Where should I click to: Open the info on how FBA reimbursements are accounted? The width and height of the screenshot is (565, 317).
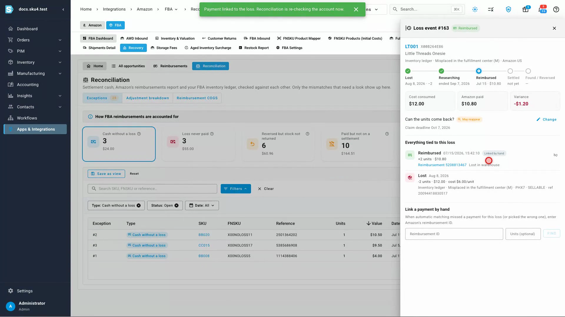click(90, 117)
